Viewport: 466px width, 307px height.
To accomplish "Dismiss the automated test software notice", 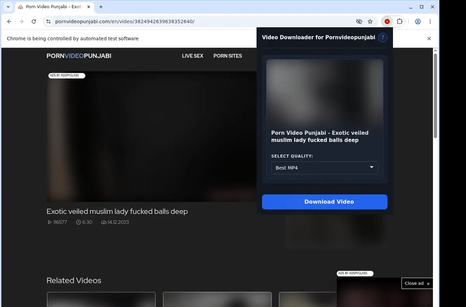I will pos(429,38).
